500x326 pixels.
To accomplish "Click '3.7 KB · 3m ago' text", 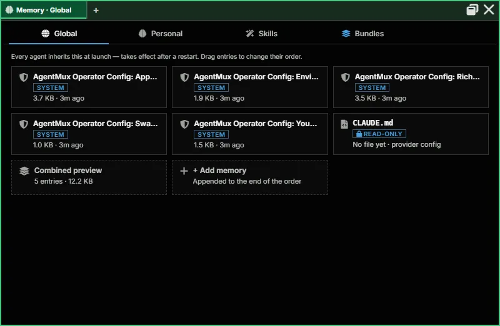I will pos(59,98).
